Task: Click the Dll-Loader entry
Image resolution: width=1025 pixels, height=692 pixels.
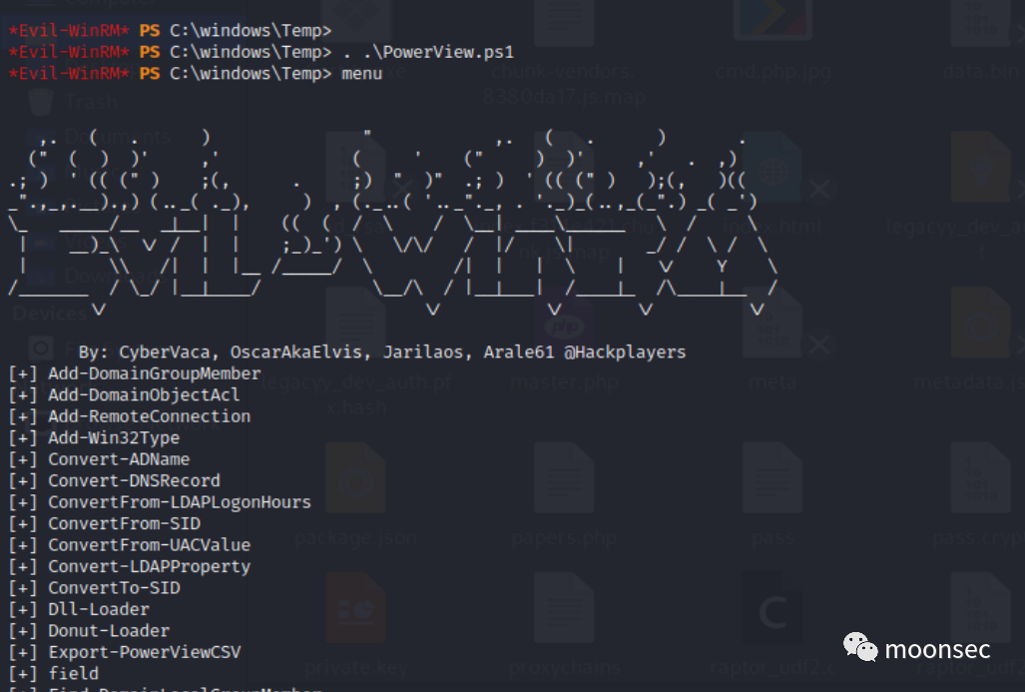Action: 99,609
